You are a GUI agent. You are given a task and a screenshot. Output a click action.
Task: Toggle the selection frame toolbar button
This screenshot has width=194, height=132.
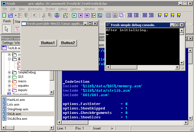[121, 16]
